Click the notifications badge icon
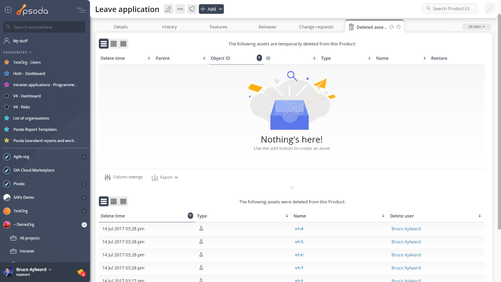The width and height of the screenshot is (501, 282). click(81, 272)
